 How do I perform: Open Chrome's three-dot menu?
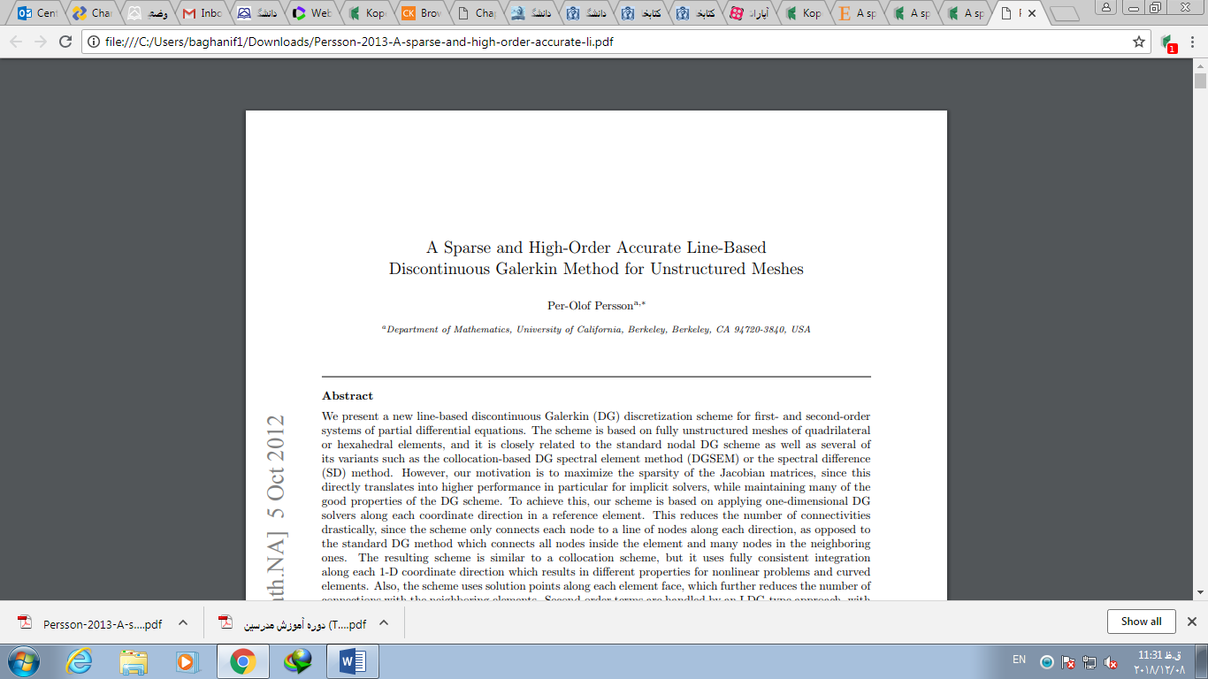[1192, 42]
